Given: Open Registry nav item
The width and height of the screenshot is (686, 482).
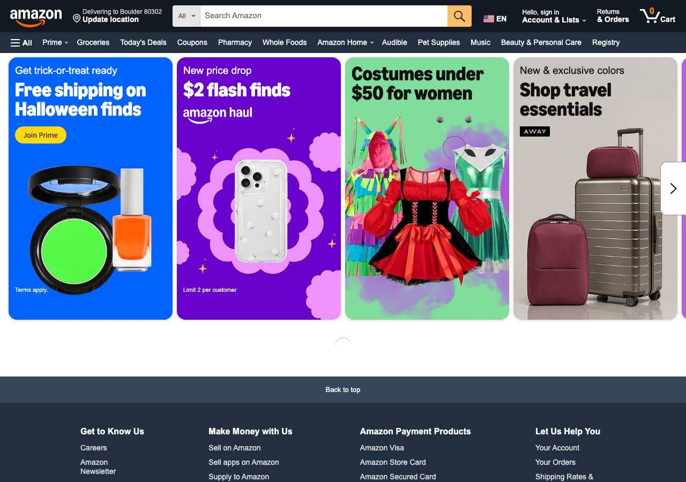Looking at the screenshot, I should (x=606, y=42).
